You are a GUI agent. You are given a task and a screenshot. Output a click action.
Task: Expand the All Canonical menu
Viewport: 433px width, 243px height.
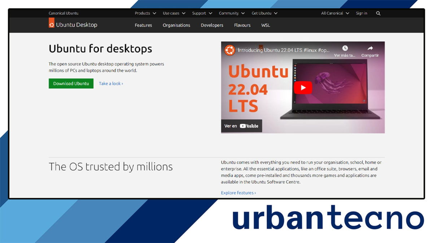[335, 13]
